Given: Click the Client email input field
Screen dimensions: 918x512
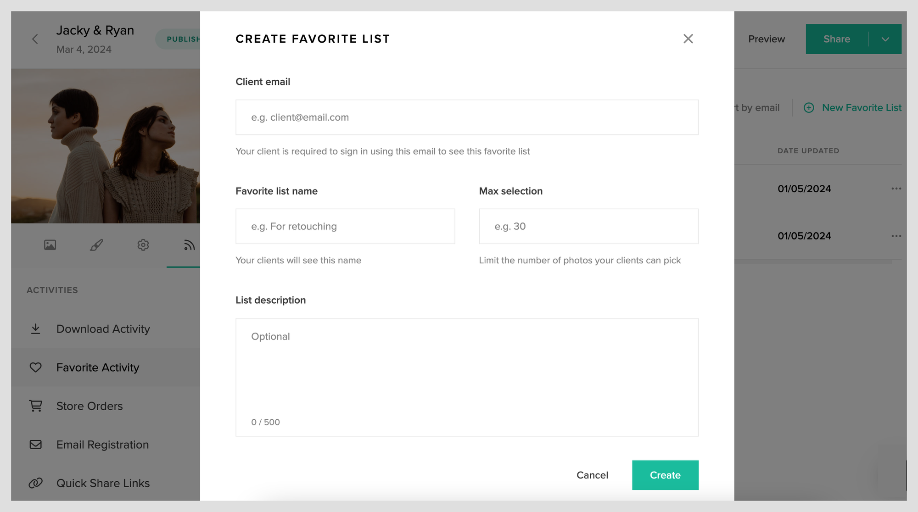Looking at the screenshot, I should click(x=467, y=117).
